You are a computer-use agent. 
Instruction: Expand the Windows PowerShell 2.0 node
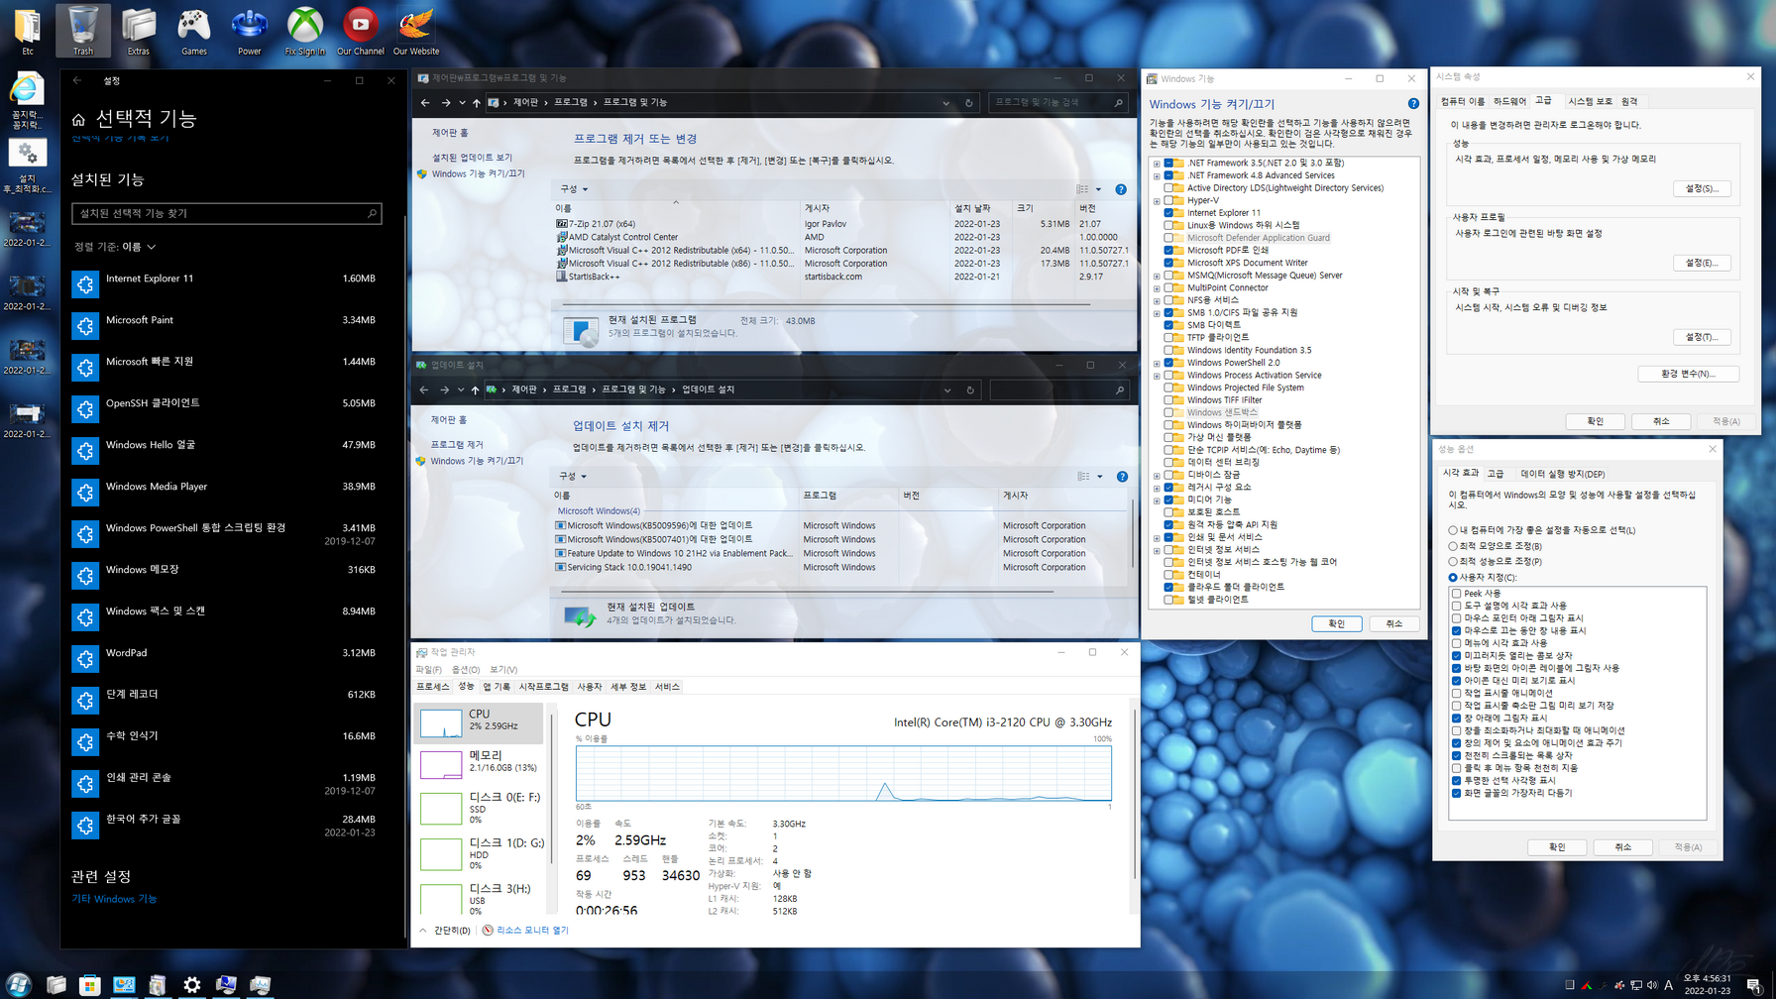(x=1157, y=364)
